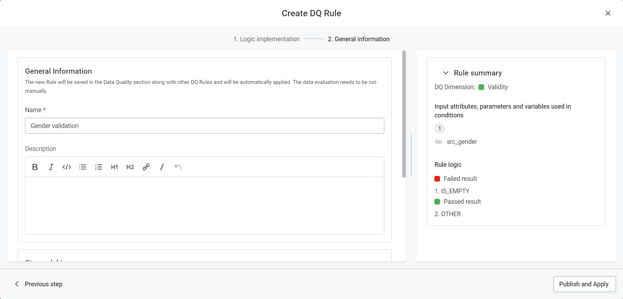Select the General information step
Viewport: 623px width, 299px height.
click(359, 39)
